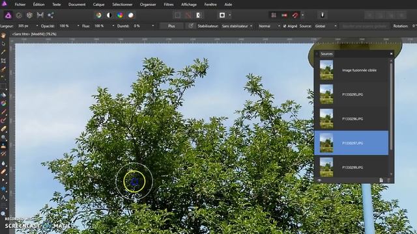Select the Sans titre document tab
This screenshot has height=234, width=417.
(x=34, y=34)
